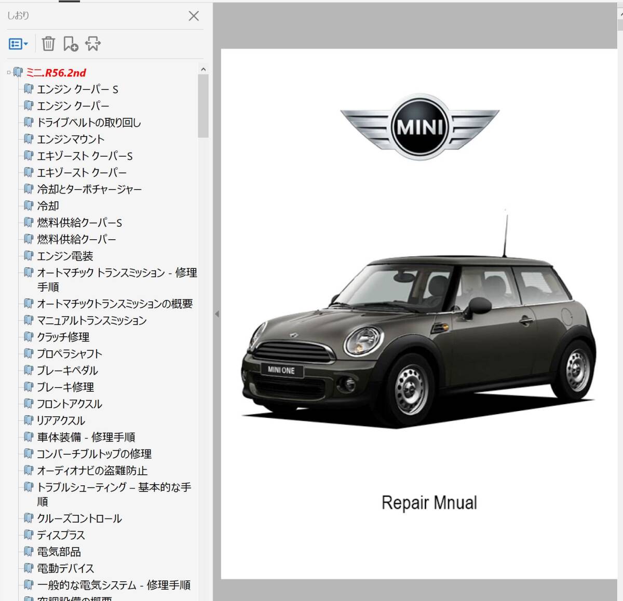Click the bookmark list scrollbar
Viewport: 623px width, 601px height.
(x=203, y=104)
